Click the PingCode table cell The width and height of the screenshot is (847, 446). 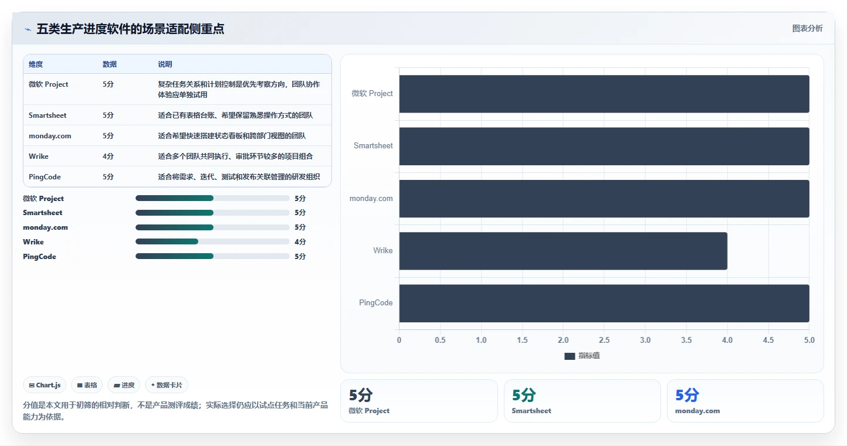45,177
